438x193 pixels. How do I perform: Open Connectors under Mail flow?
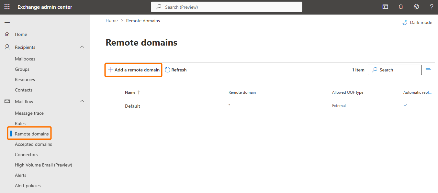26,155
